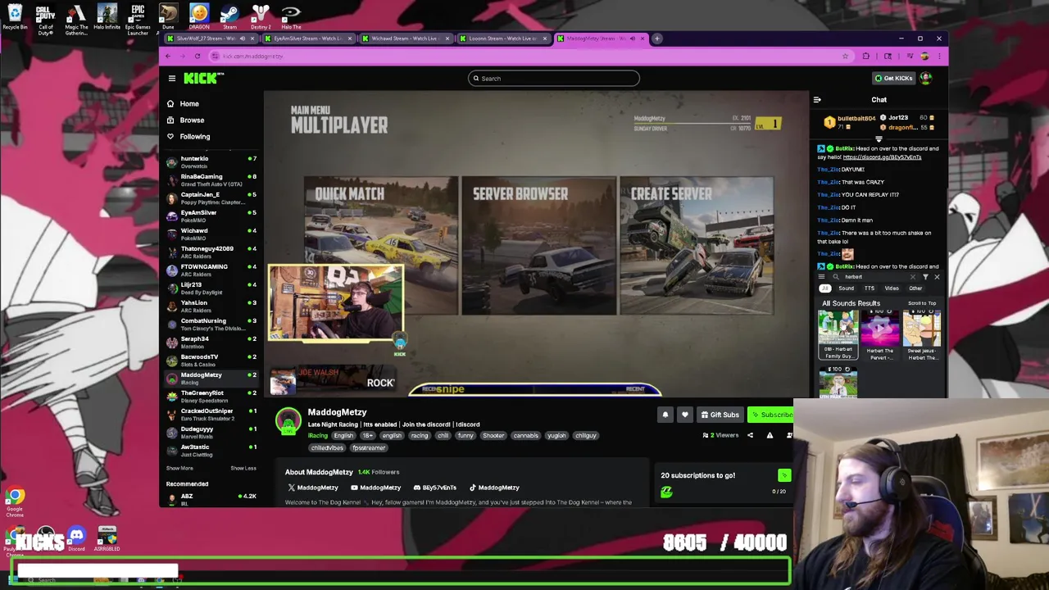
Task: Open RinaBeGaming channel in sidebar
Action: [211, 180]
